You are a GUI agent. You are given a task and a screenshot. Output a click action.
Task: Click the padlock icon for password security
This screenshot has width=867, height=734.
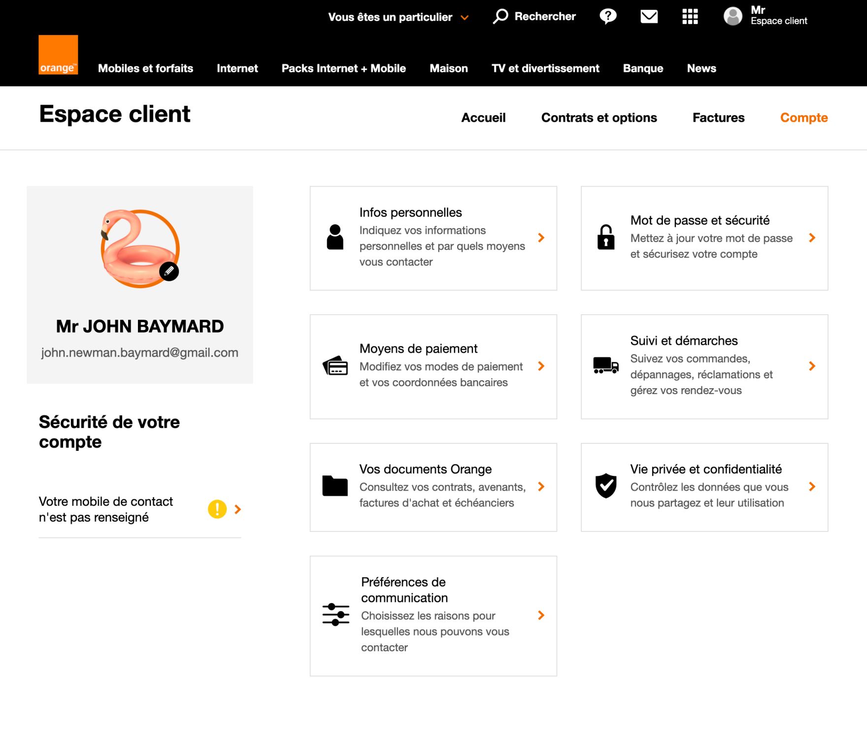point(606,237)
